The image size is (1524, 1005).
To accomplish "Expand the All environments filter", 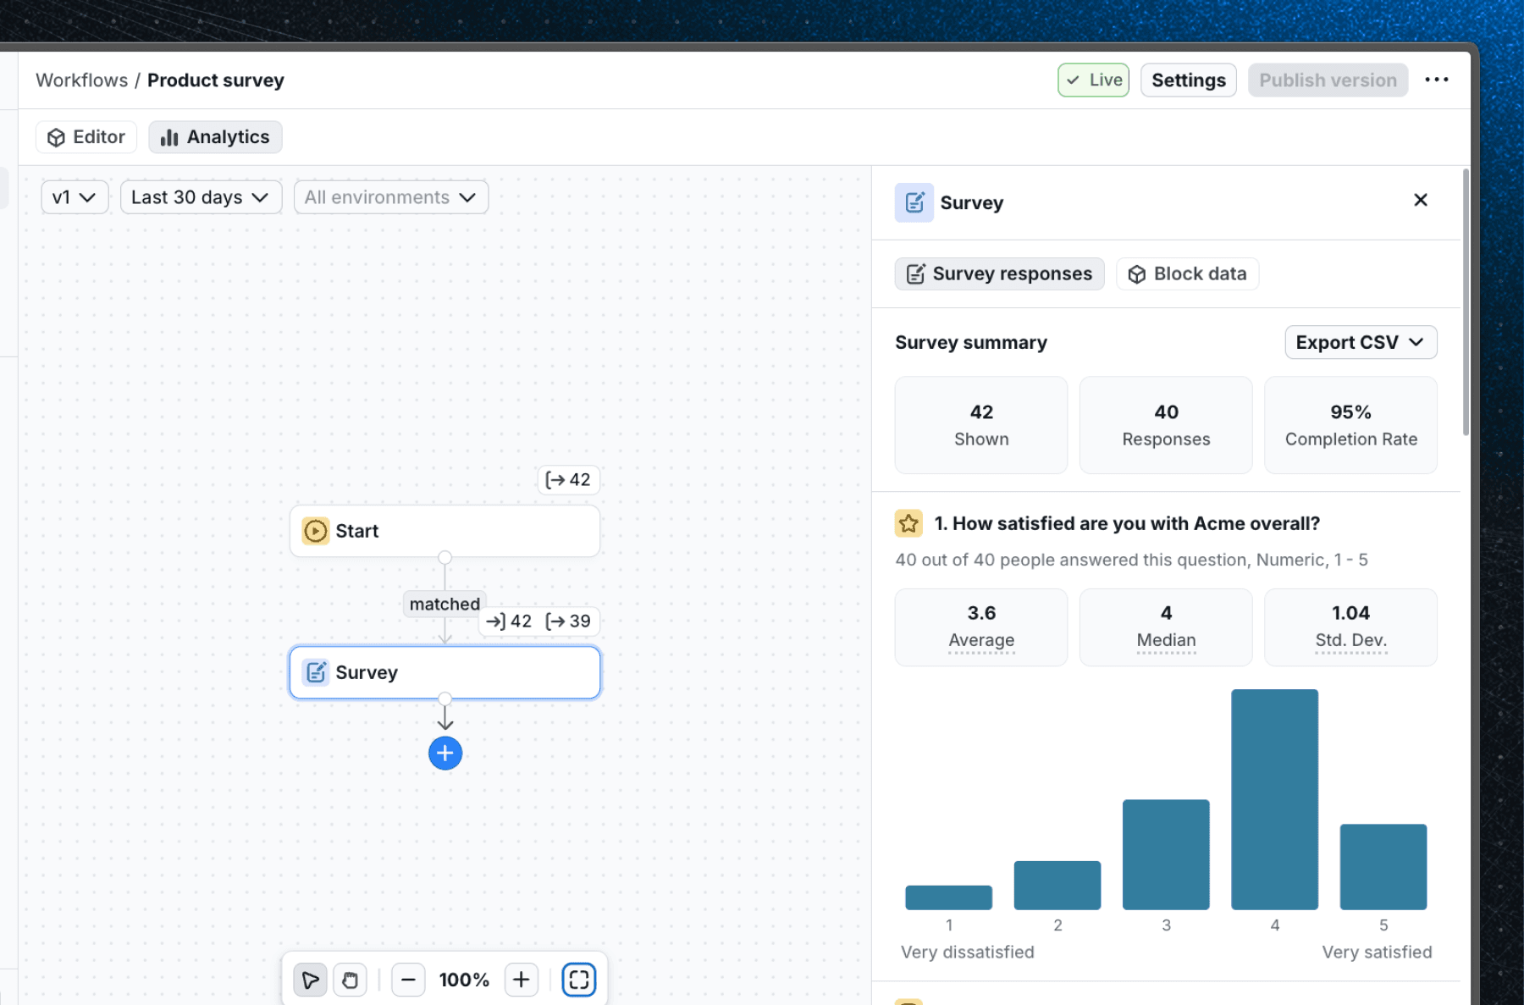I will 389,196.
